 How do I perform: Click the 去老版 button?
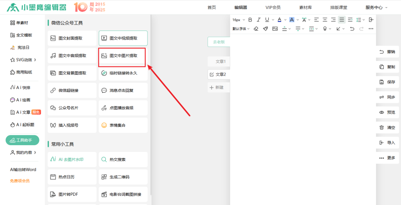(219, 42)
